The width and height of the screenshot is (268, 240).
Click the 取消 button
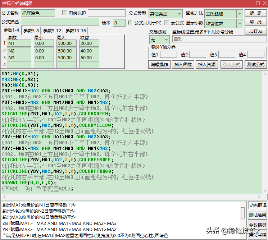pos(256,22)
